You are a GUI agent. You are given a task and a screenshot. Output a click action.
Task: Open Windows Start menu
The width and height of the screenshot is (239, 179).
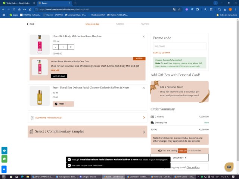pos(4,177)
